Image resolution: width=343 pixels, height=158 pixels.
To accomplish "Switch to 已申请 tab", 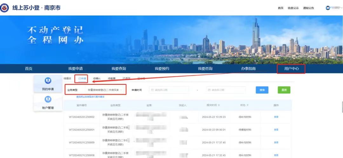I will coord(82,78).
